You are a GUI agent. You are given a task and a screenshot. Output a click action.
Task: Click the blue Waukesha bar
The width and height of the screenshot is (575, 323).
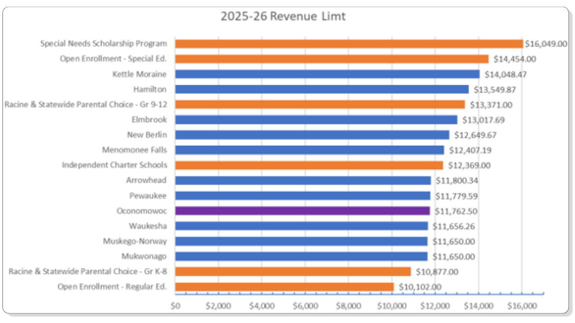click(301, 226)
